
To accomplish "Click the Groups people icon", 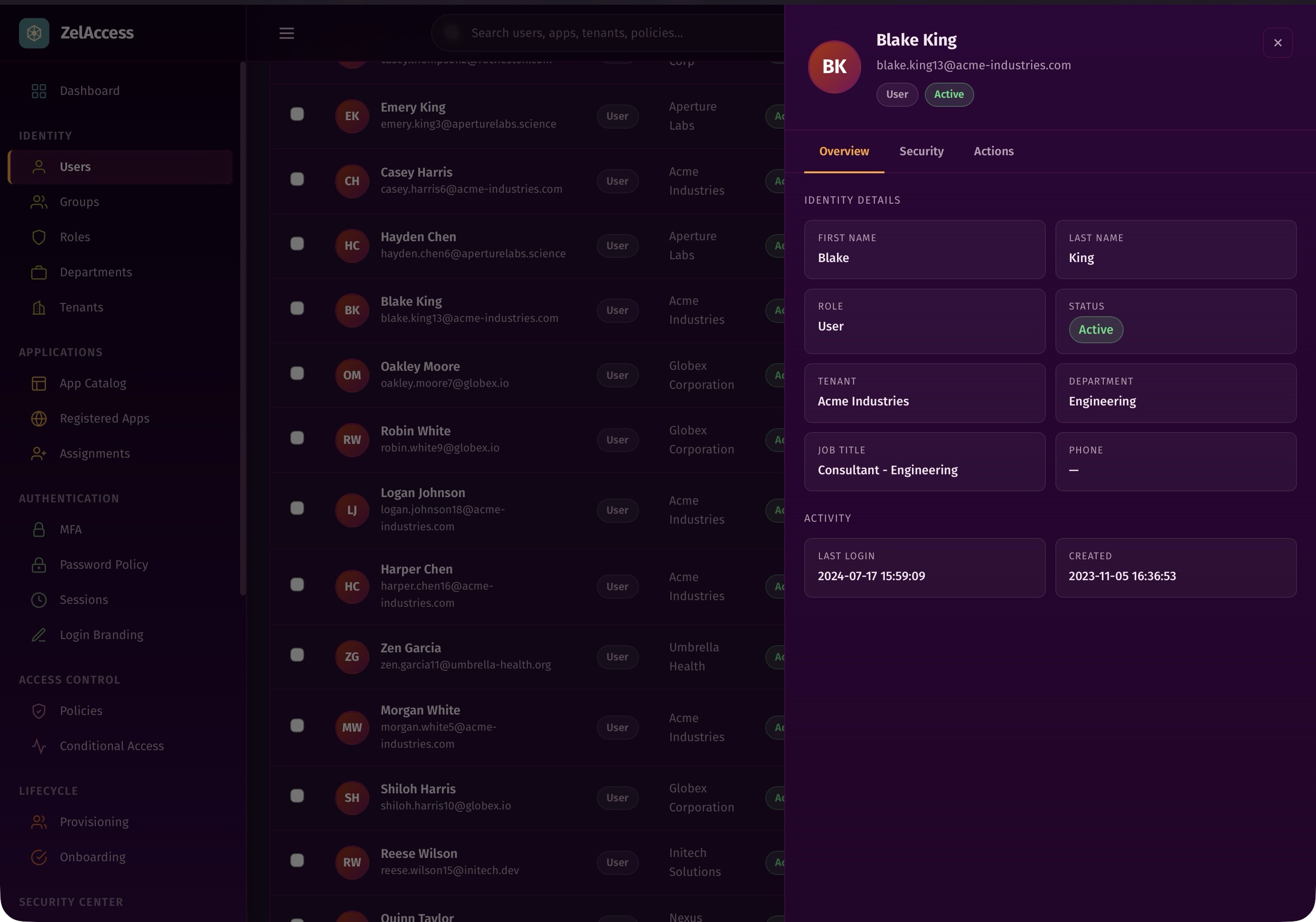I will [x=38, y=202].
